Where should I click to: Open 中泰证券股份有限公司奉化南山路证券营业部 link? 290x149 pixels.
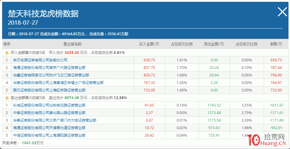(x=49, y=113)
